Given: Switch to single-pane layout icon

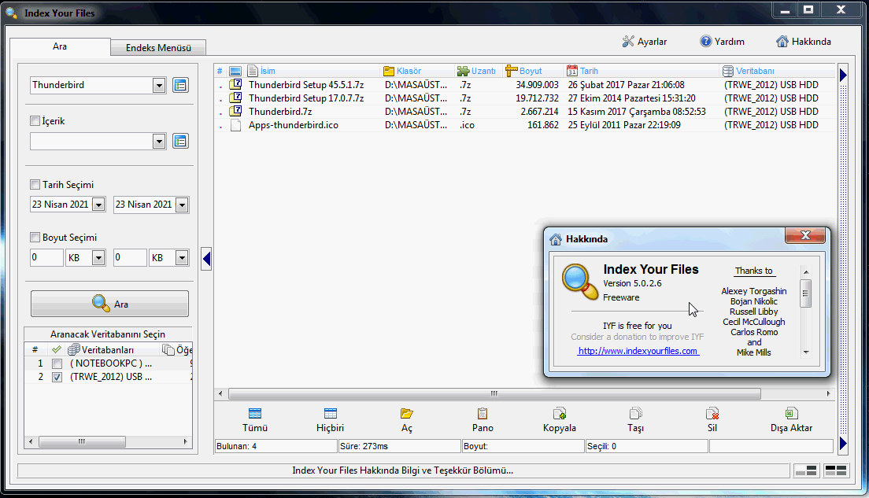Looking at the screenshot, I should (x=805, y=470).
